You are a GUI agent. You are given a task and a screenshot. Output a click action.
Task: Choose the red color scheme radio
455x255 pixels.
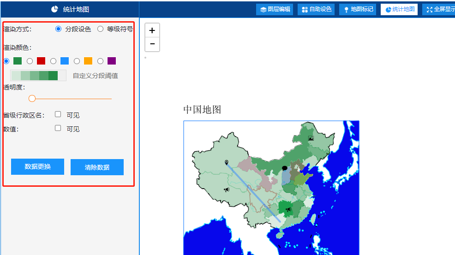(30, 61)
